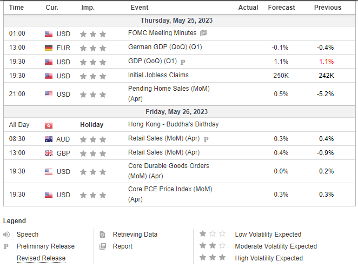Screen dimensions: 358x268
Task: Open the Initial Jobless Claims event
Action: [x=158, y=75]
